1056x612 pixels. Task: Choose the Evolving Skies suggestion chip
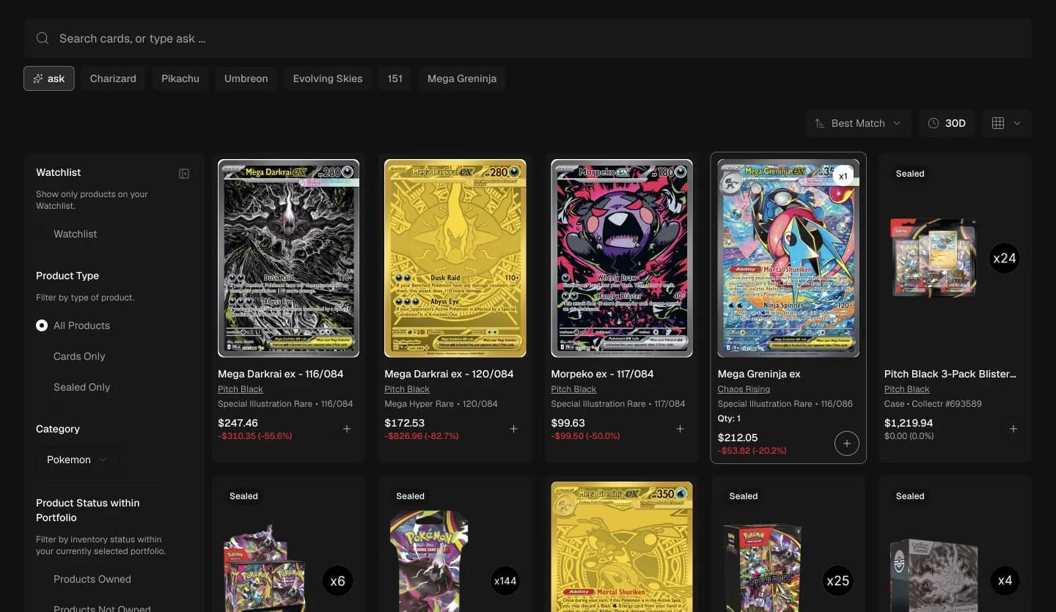[328, 78]
